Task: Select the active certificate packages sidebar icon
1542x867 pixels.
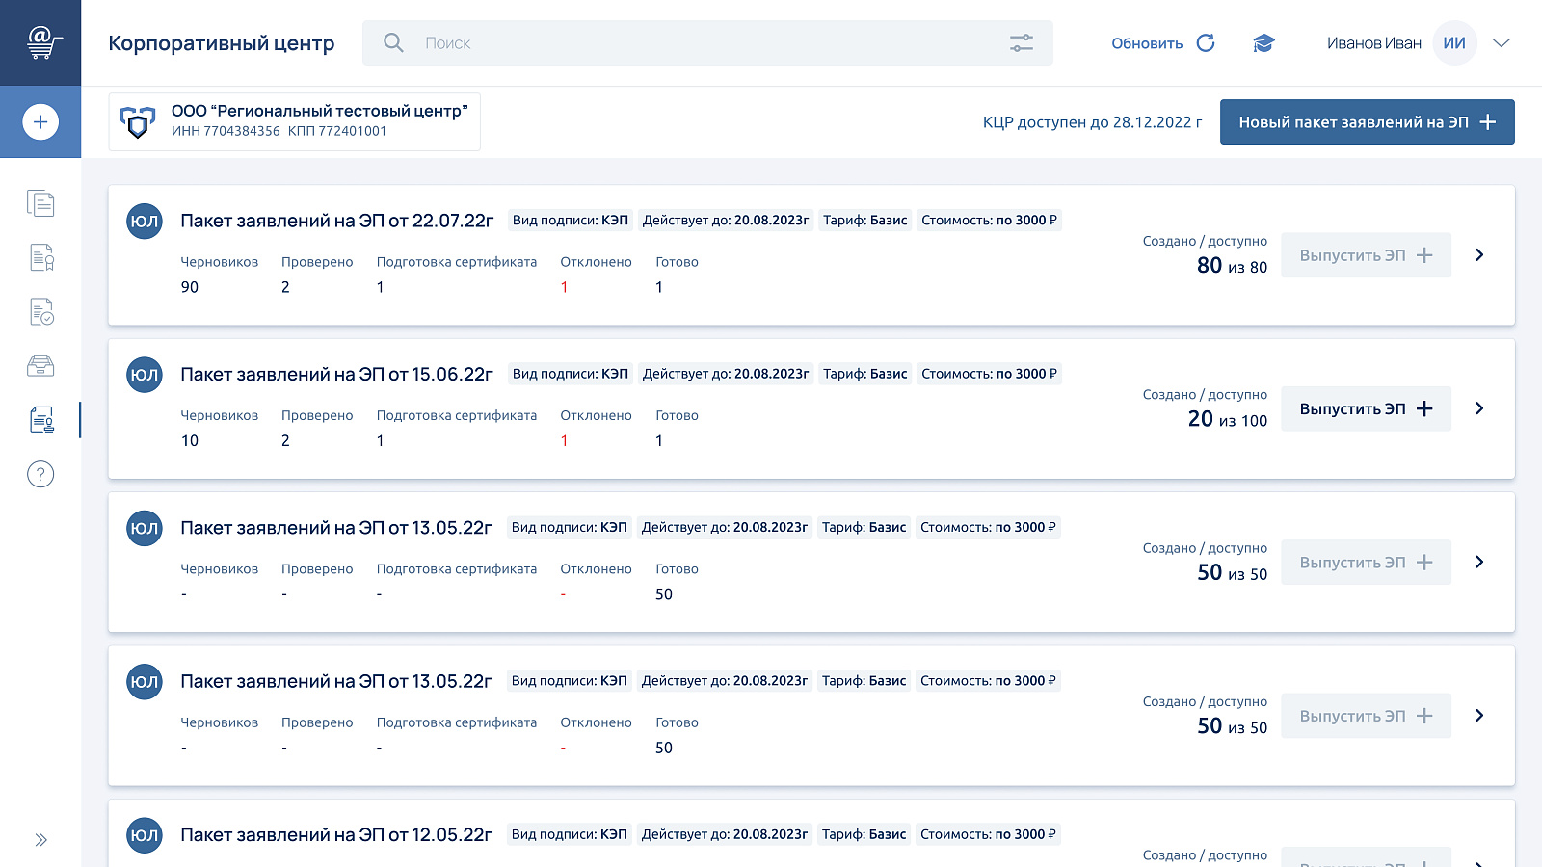Action: (x=40, y=420)
